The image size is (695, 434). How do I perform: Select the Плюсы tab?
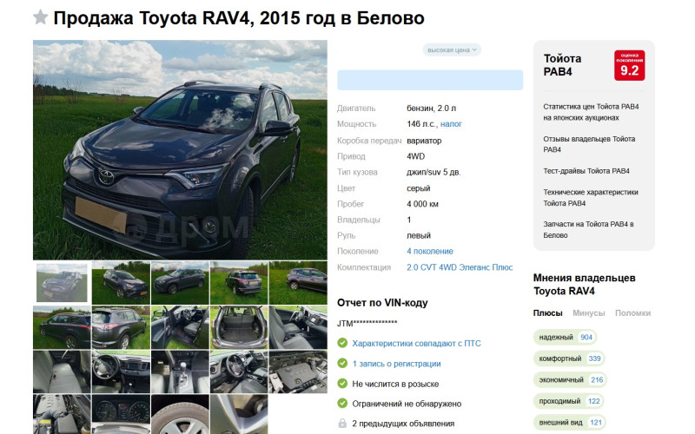click(547, 313)
